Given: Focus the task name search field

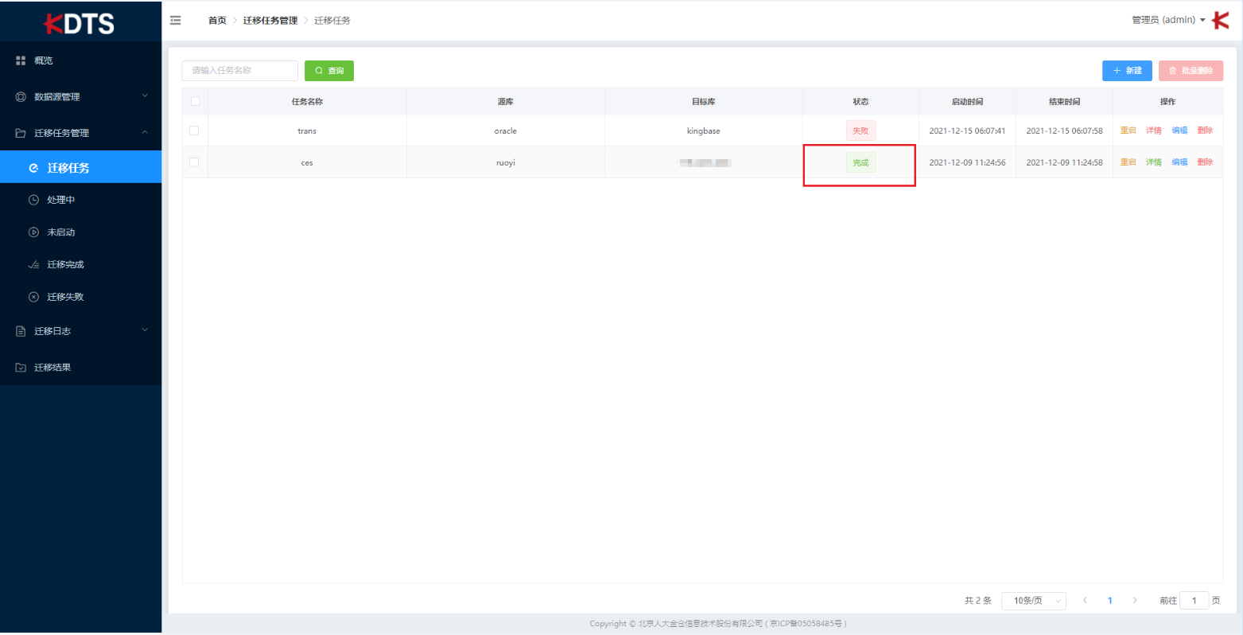Looking at the screenshot, I should coord(240,71).
